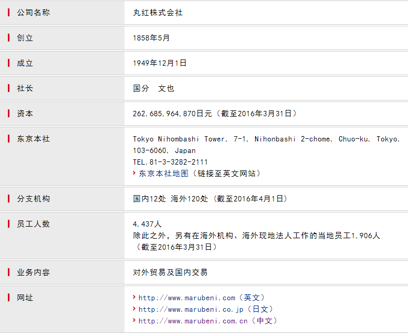This screenshot has height=335, width=408.
Task: Click the 创立 row label
Action: click(x=25, y=38)
